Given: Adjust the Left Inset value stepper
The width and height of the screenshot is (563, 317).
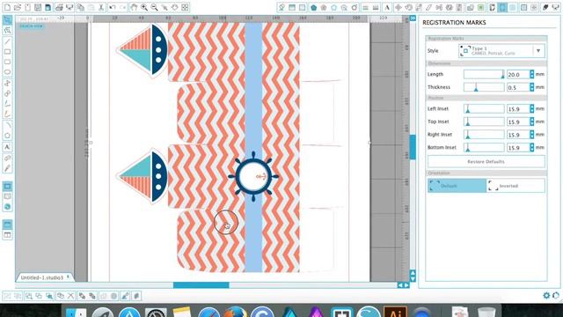Looking at the screenshot, I should click(x=531, y=109).
